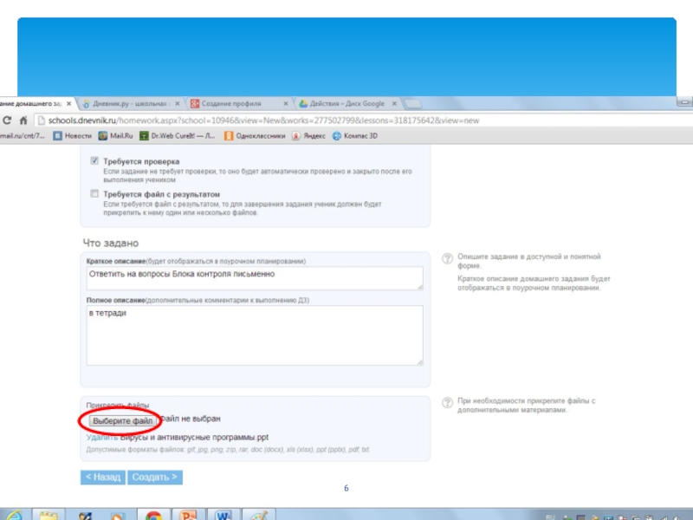693x520 pixels.
Task: Reload the page with the refresh icon
Action: coord(7,120)
